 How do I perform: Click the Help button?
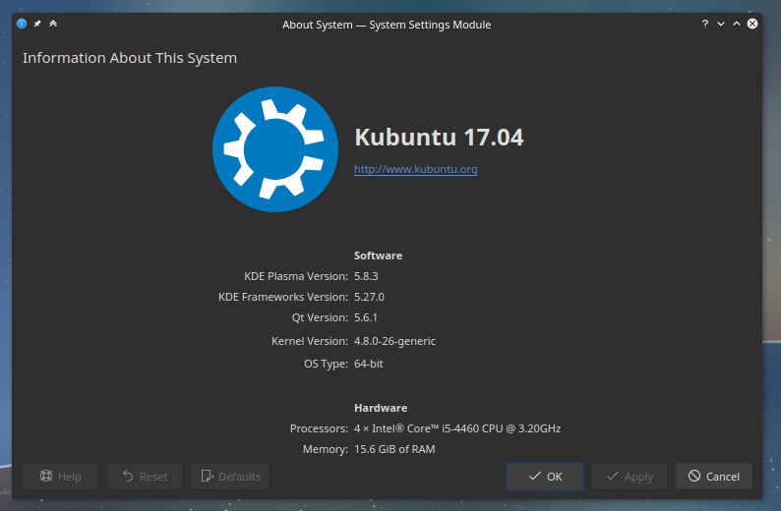point(60,477)
